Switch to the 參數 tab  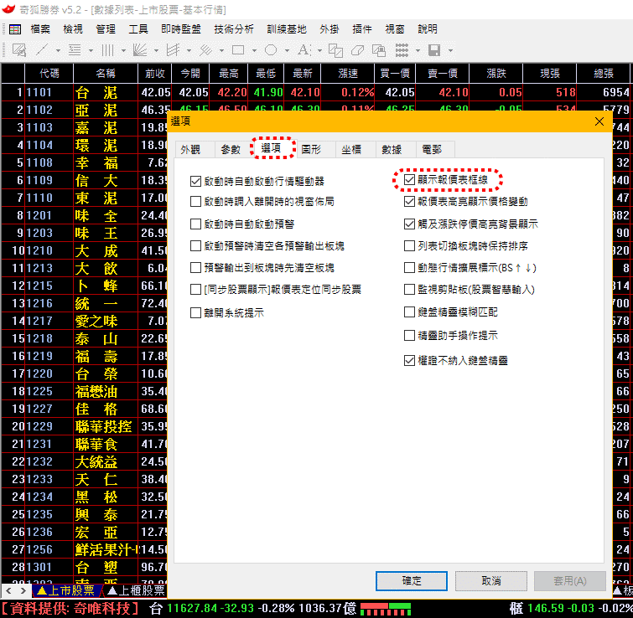pyautogui.click(x=231, y=150)
